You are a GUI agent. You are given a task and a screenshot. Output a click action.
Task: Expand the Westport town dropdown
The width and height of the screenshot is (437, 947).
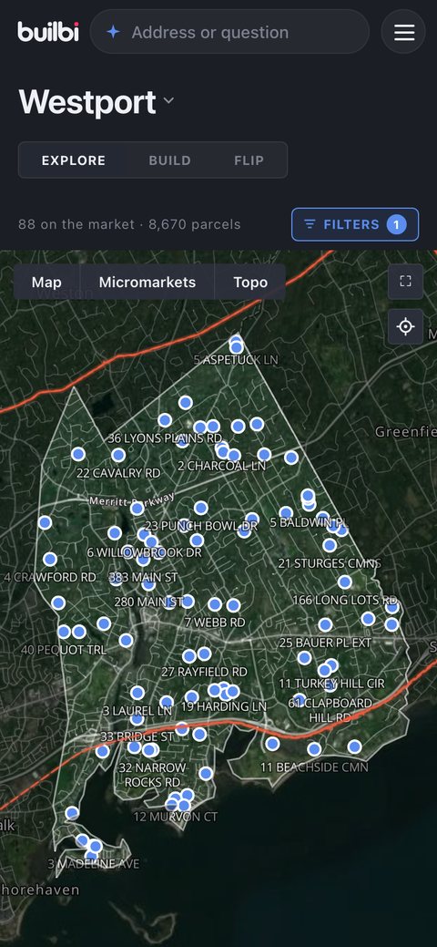[x=168, y=100]
